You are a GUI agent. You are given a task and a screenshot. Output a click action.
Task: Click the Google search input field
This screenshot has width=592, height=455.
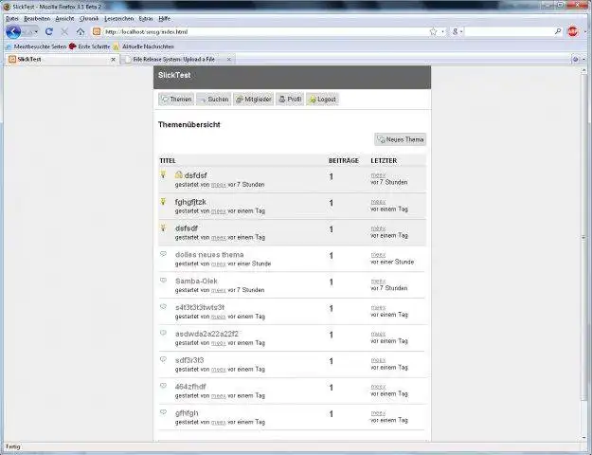click(x=509, y=31)
